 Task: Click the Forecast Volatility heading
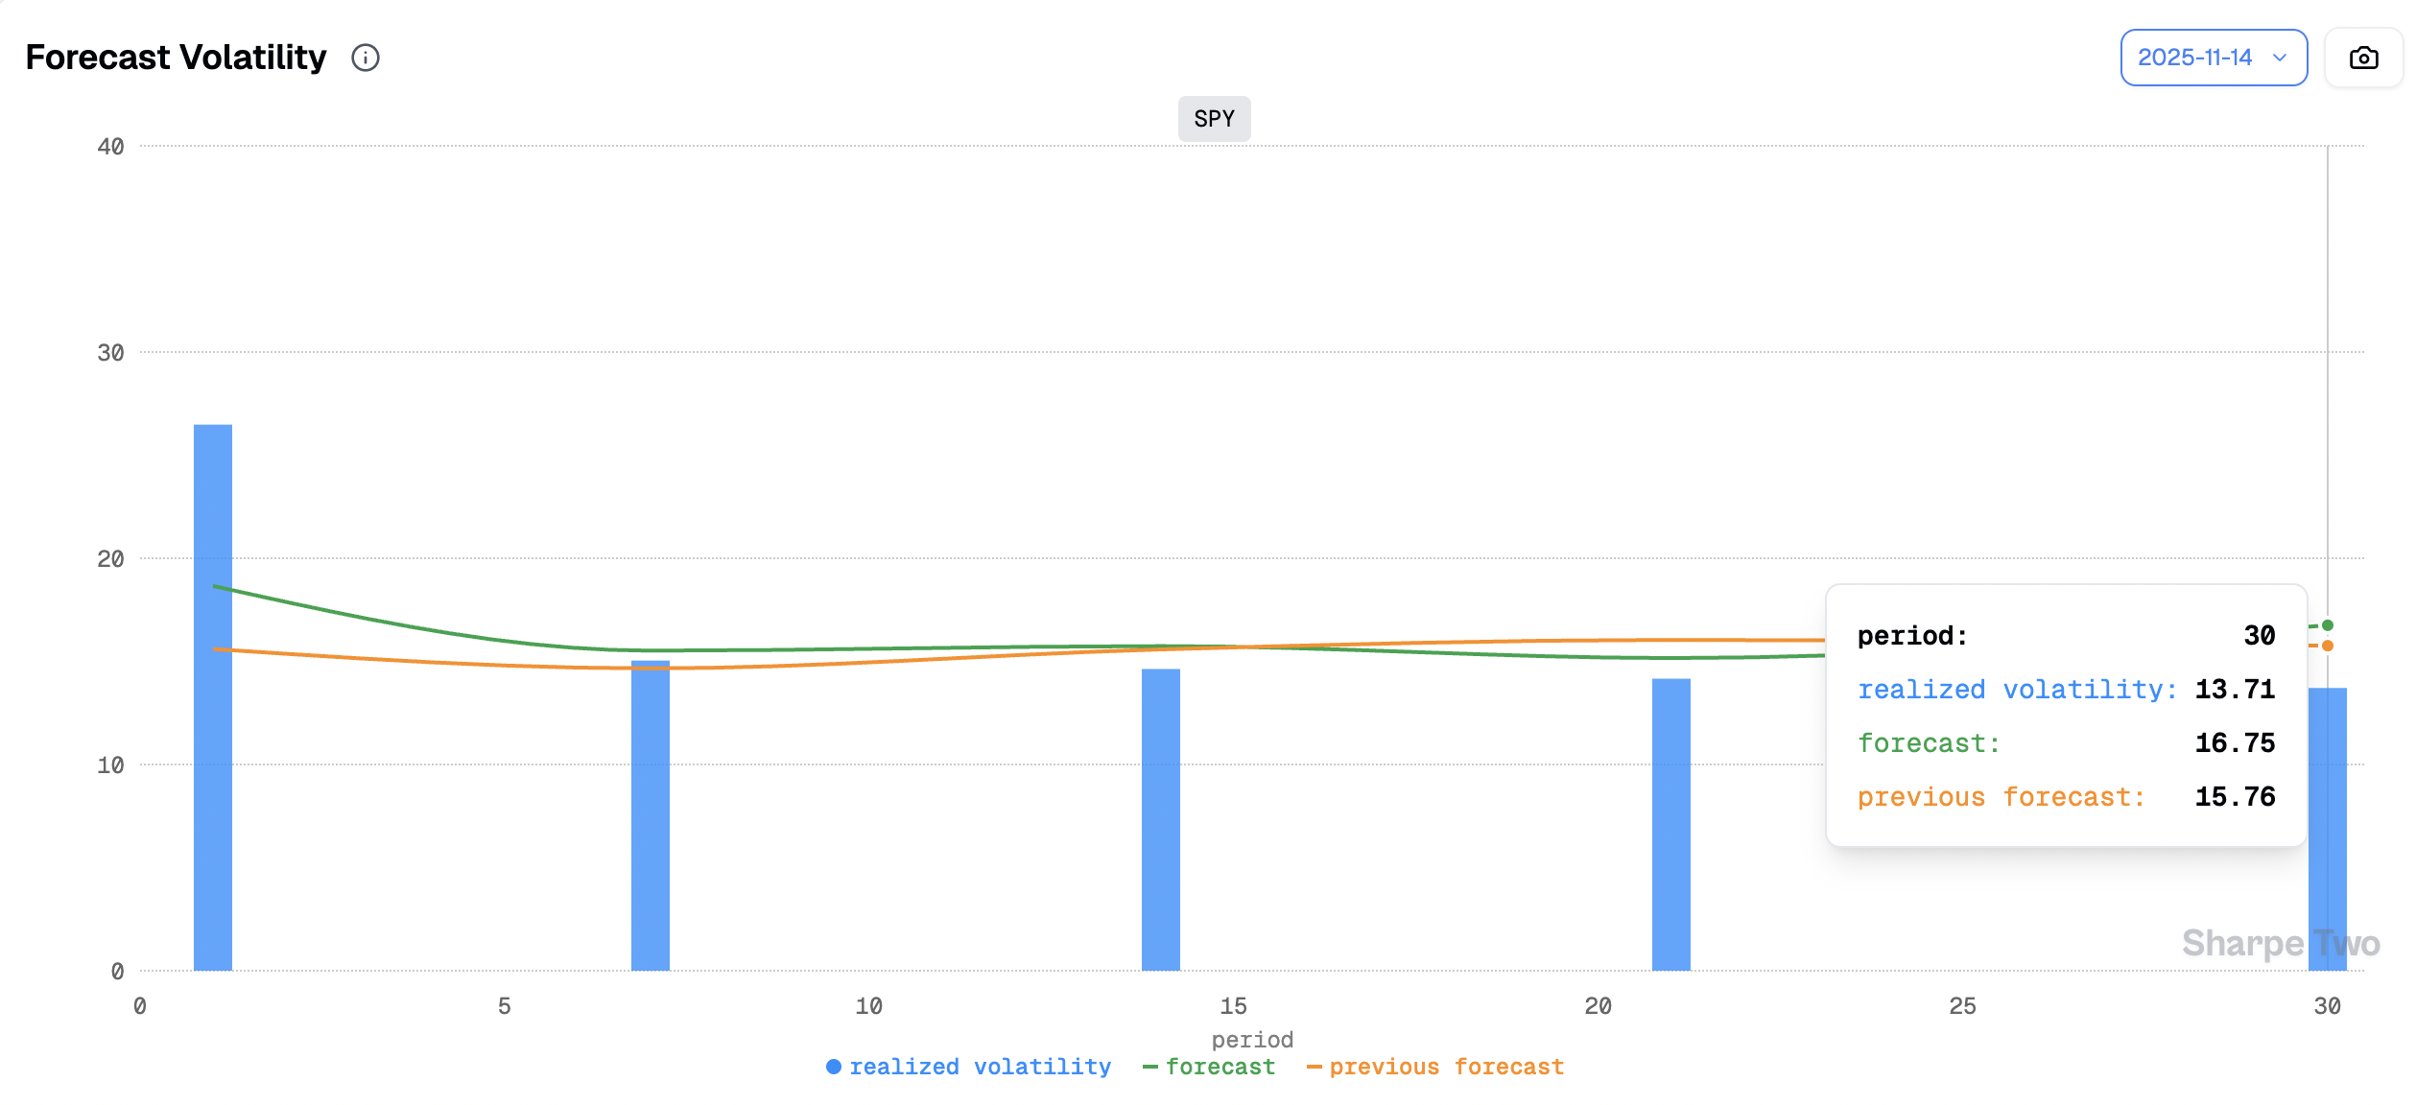176,58
